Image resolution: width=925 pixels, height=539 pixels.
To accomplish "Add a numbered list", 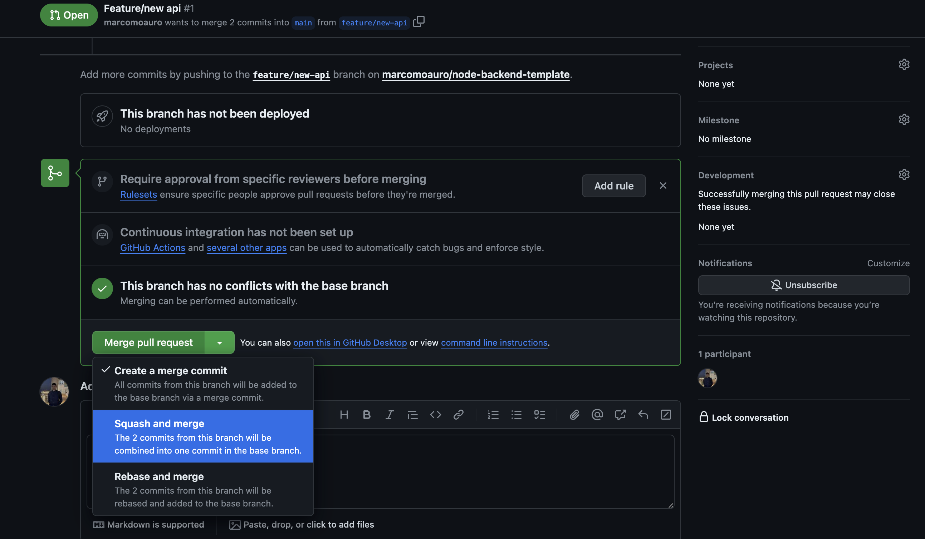I will (x=493, y=415).
